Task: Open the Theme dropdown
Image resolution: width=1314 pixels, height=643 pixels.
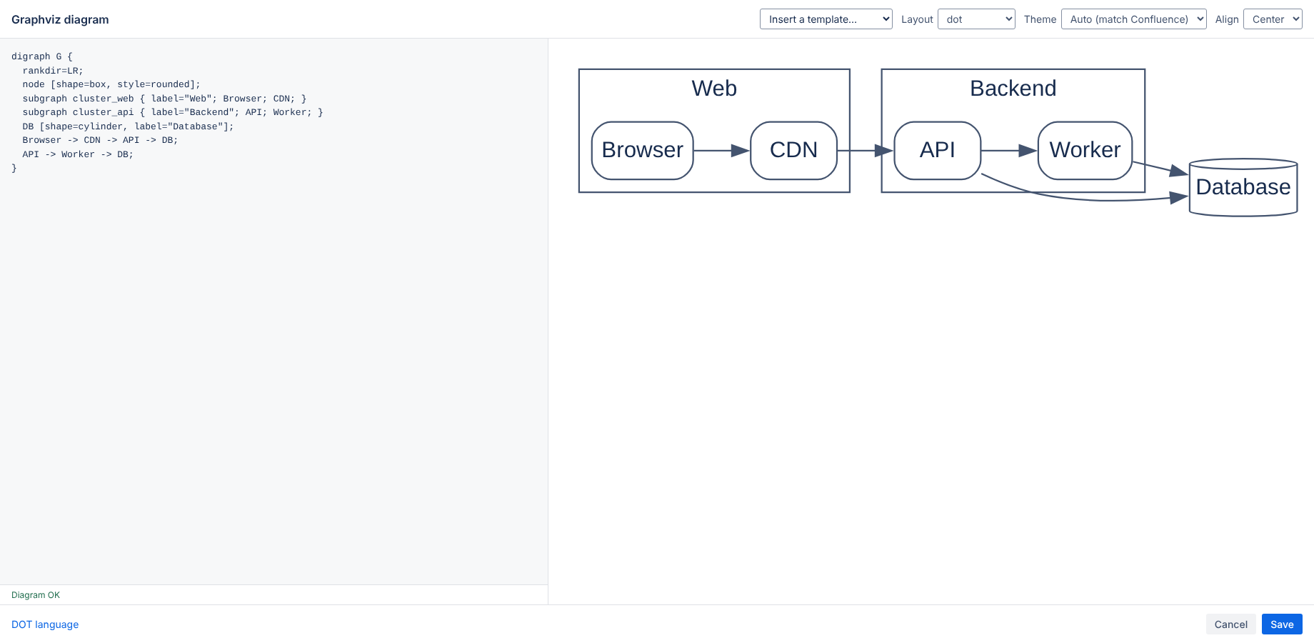Action: coord(1134,19)
